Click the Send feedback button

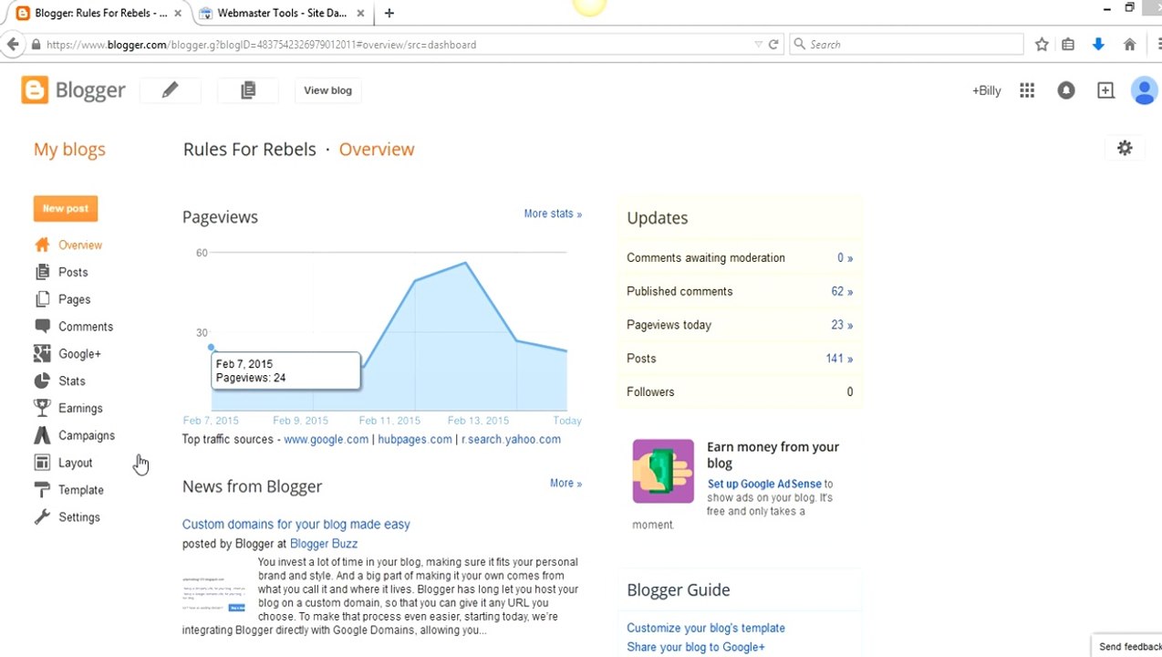click(x=1129, y=646)
